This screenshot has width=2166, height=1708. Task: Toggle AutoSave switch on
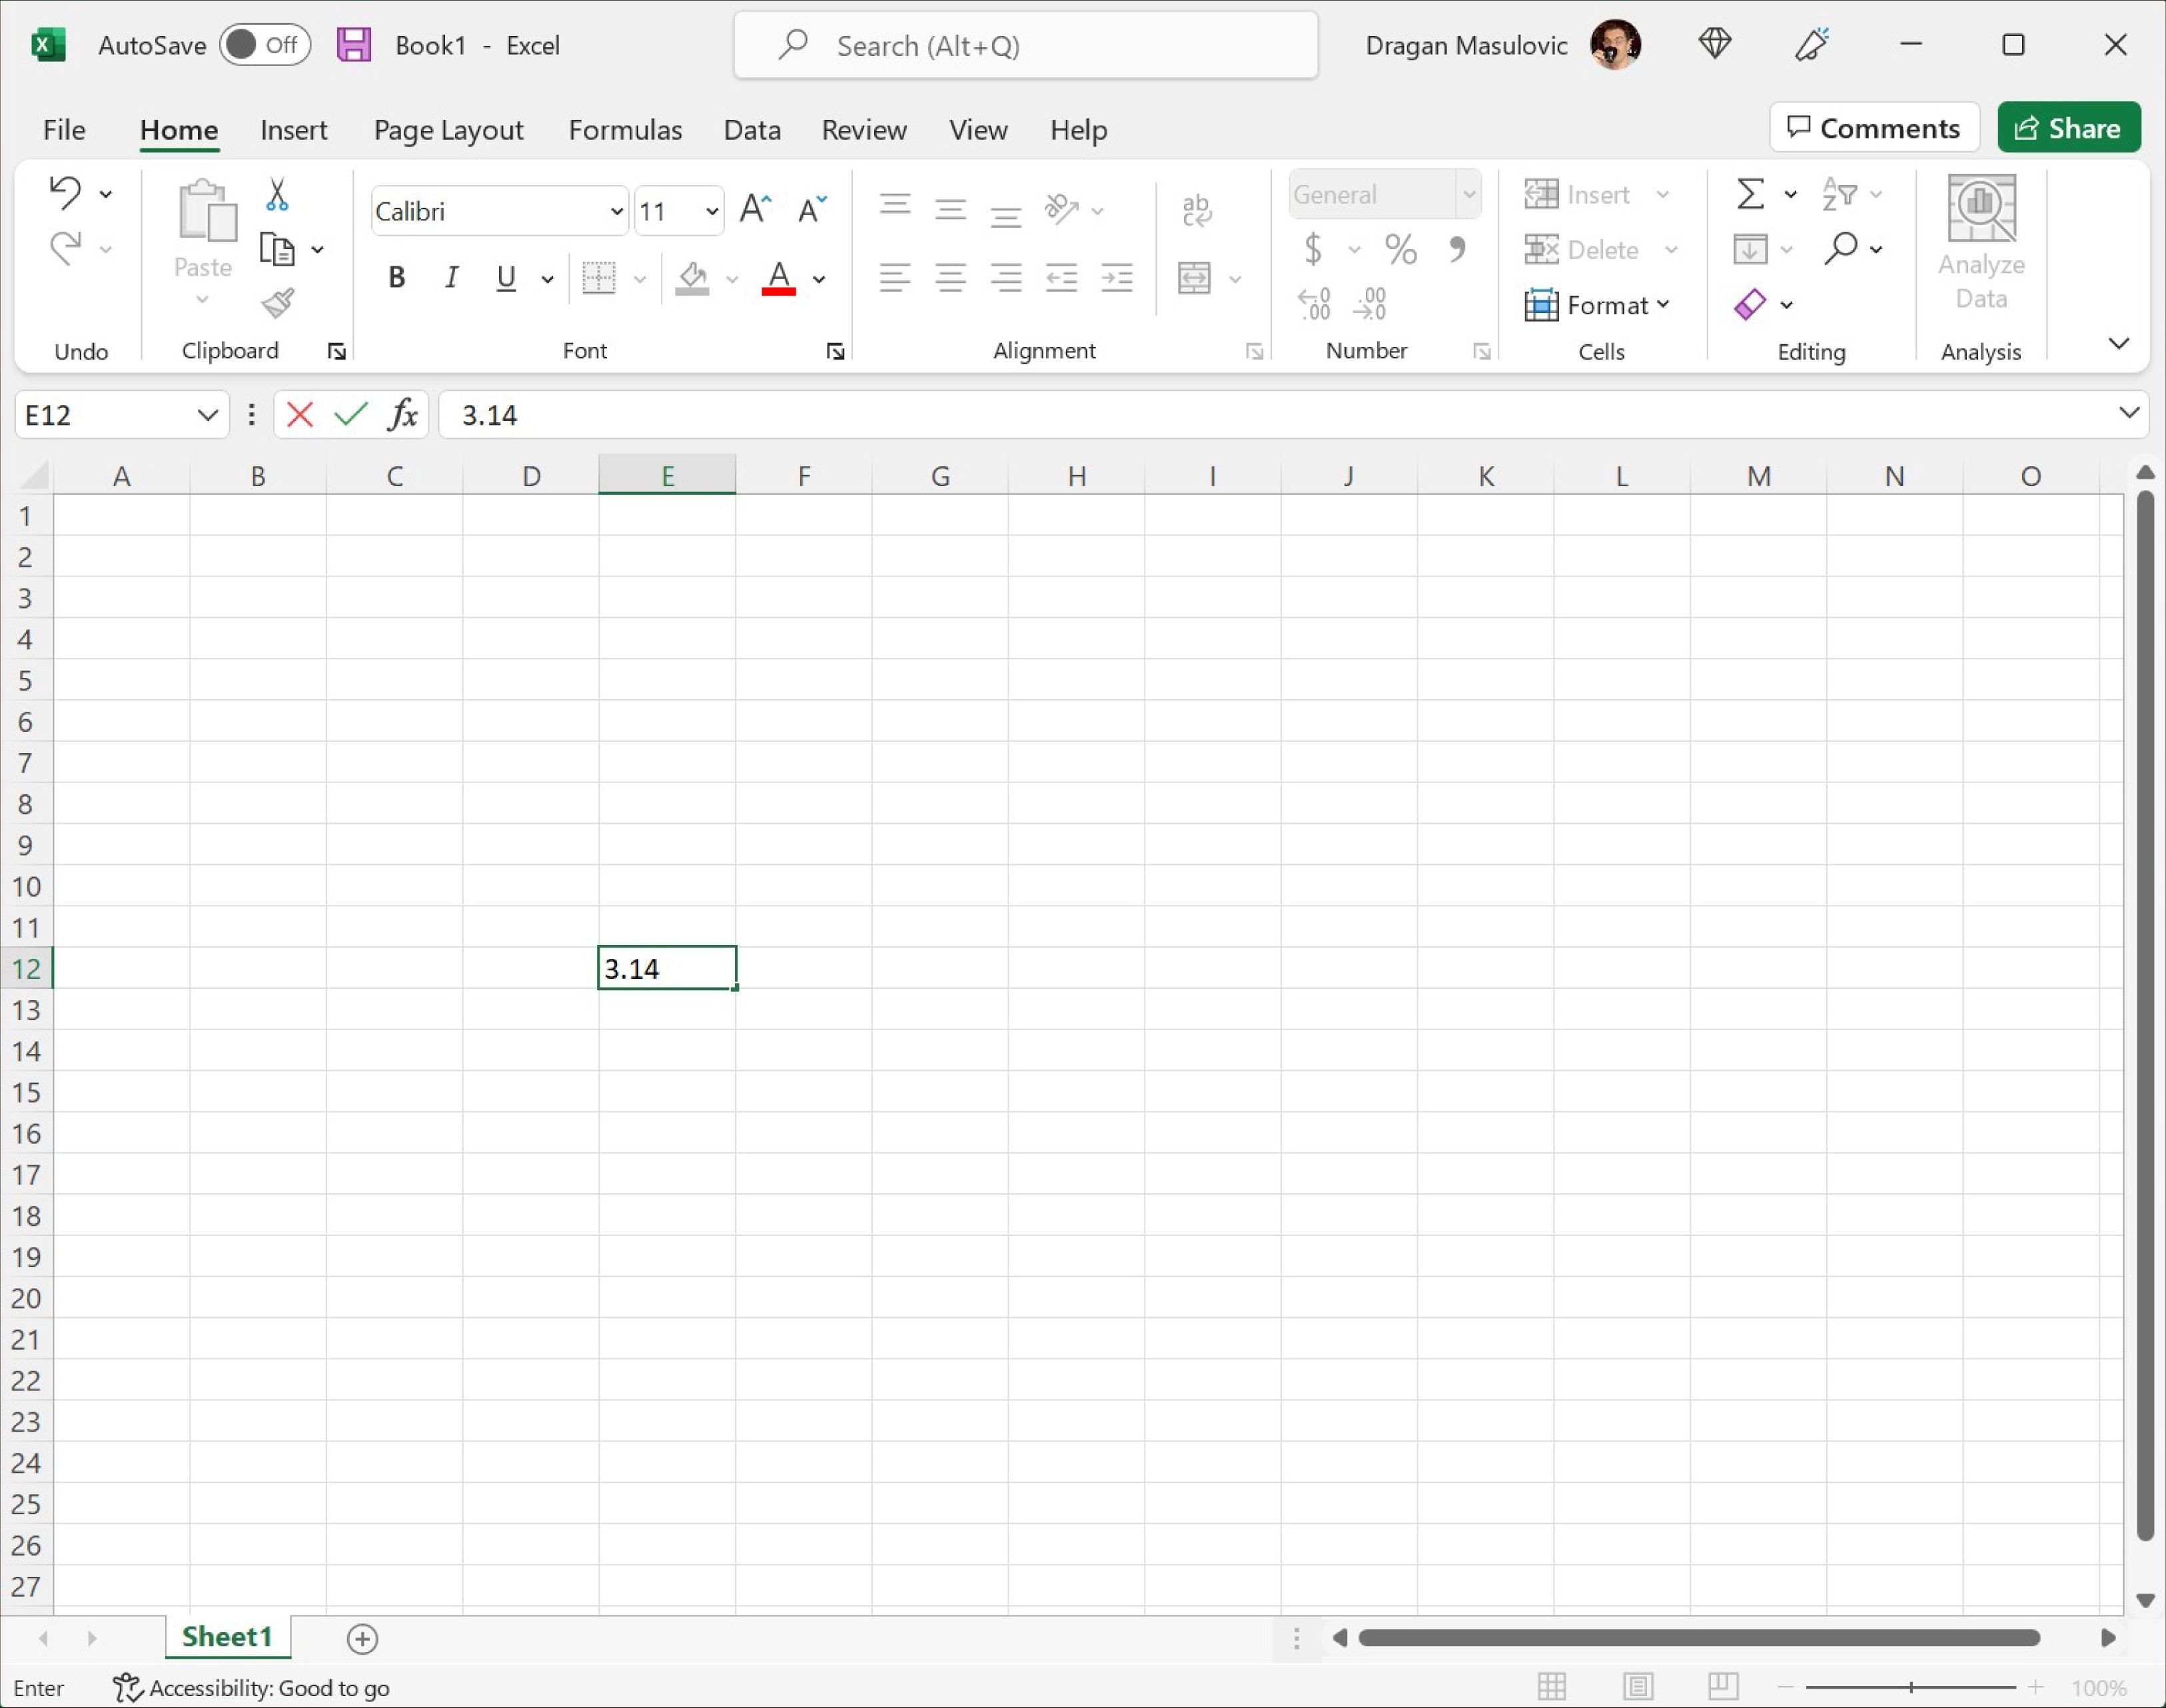(x=265, y=45)
